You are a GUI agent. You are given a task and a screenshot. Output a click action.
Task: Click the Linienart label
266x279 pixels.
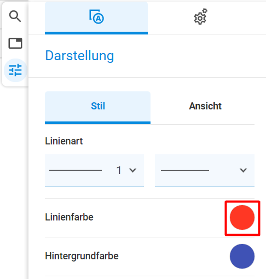click(x=64, y=141)
